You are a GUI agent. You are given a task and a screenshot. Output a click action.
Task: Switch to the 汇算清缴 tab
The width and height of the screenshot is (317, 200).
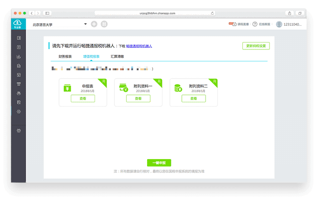pyautogui.click(x=117, y=57)
